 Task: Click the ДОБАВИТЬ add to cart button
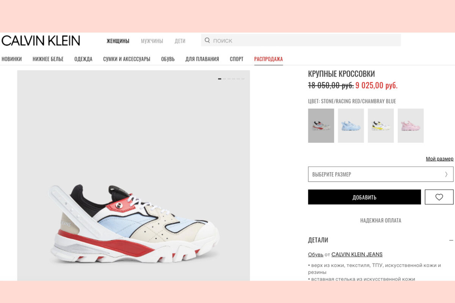click(x=364, y=197)
